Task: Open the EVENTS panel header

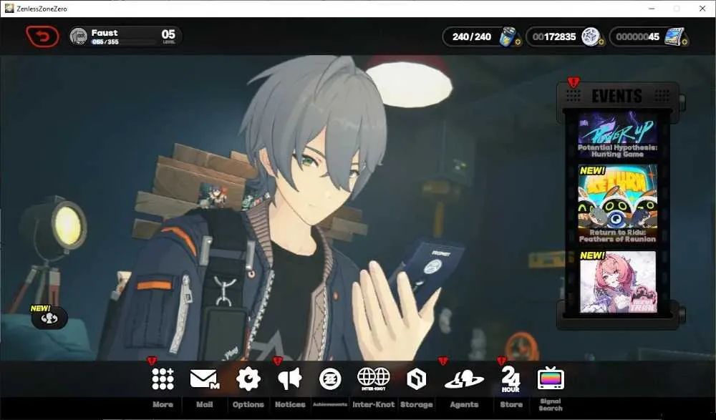Action: (617, 96)
